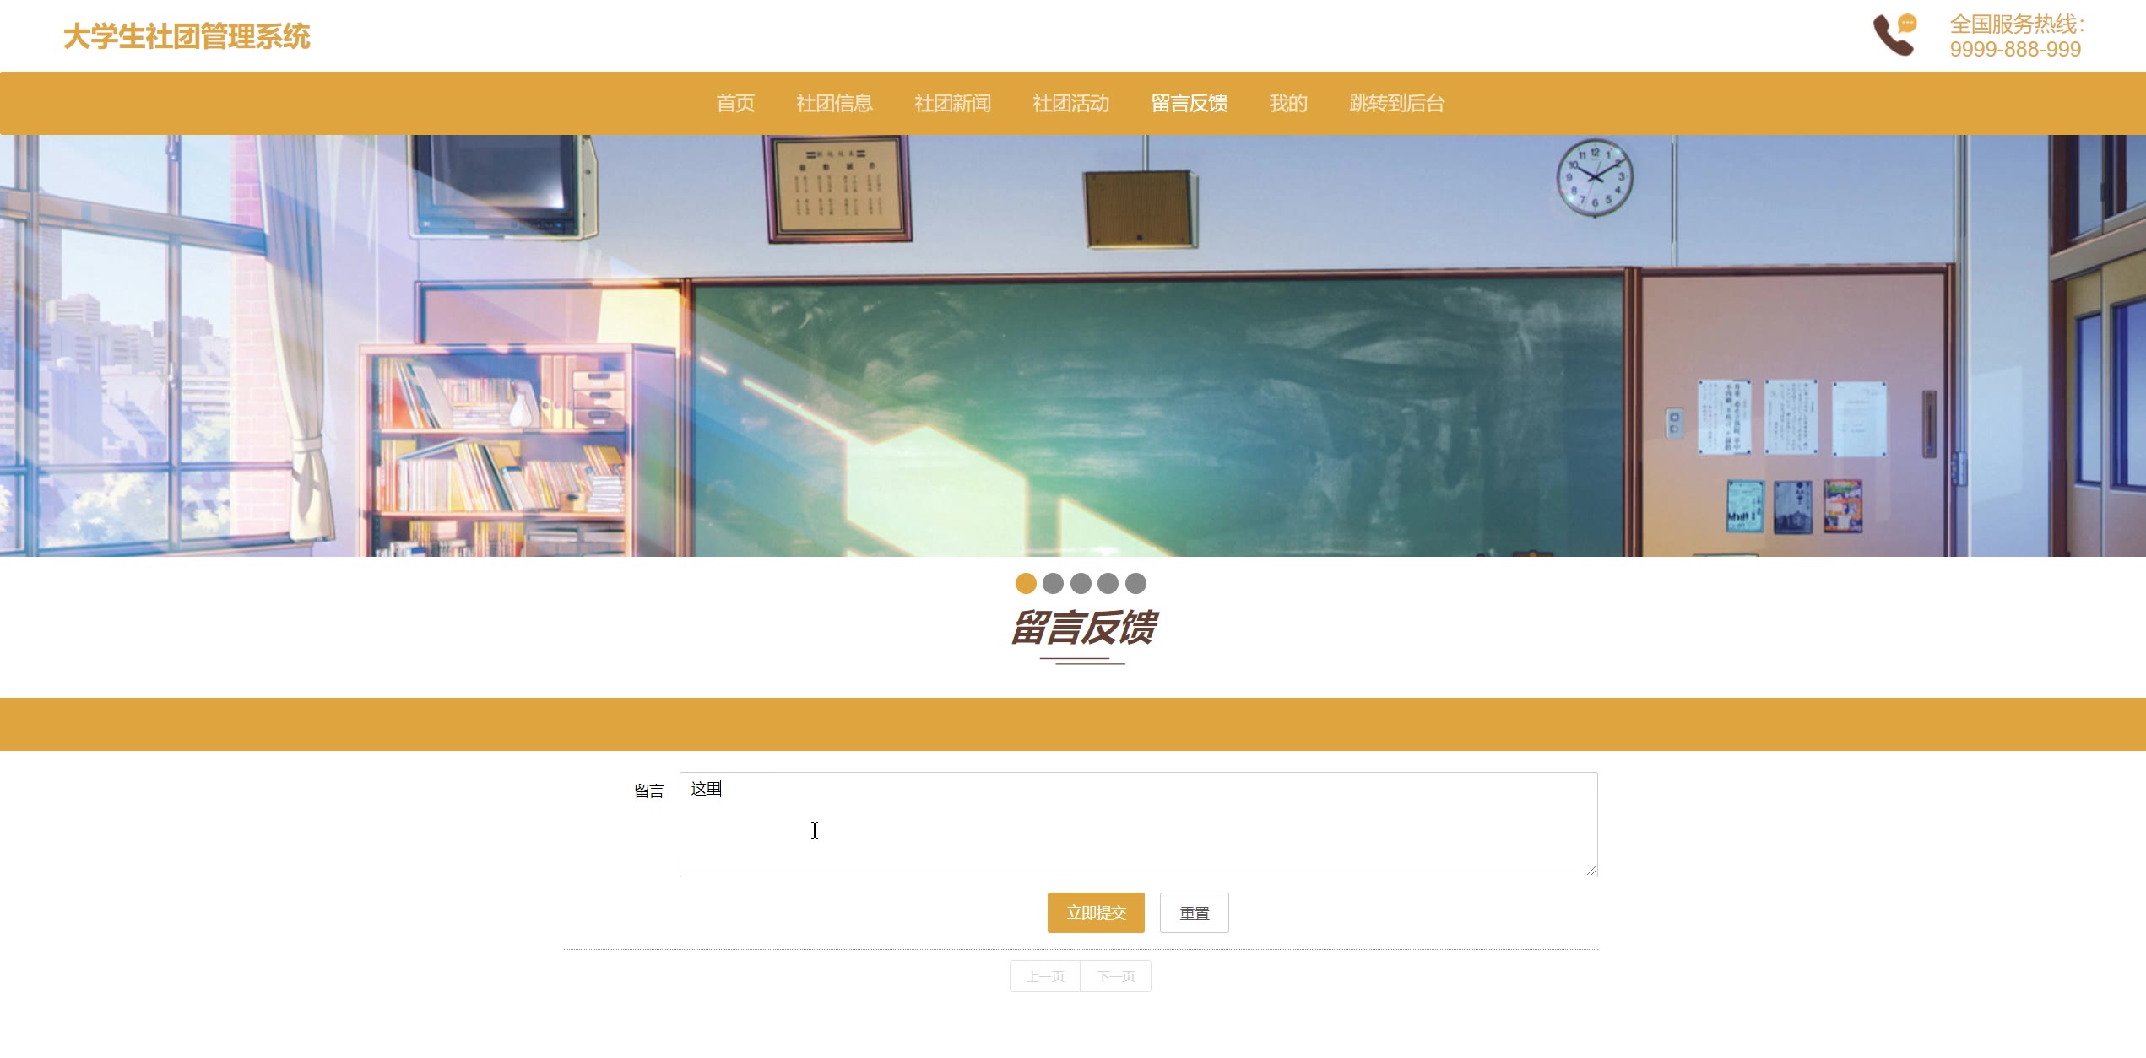Click the 重置 reset button
Screen dimensions: 2146x1058
click(1194, 913)
